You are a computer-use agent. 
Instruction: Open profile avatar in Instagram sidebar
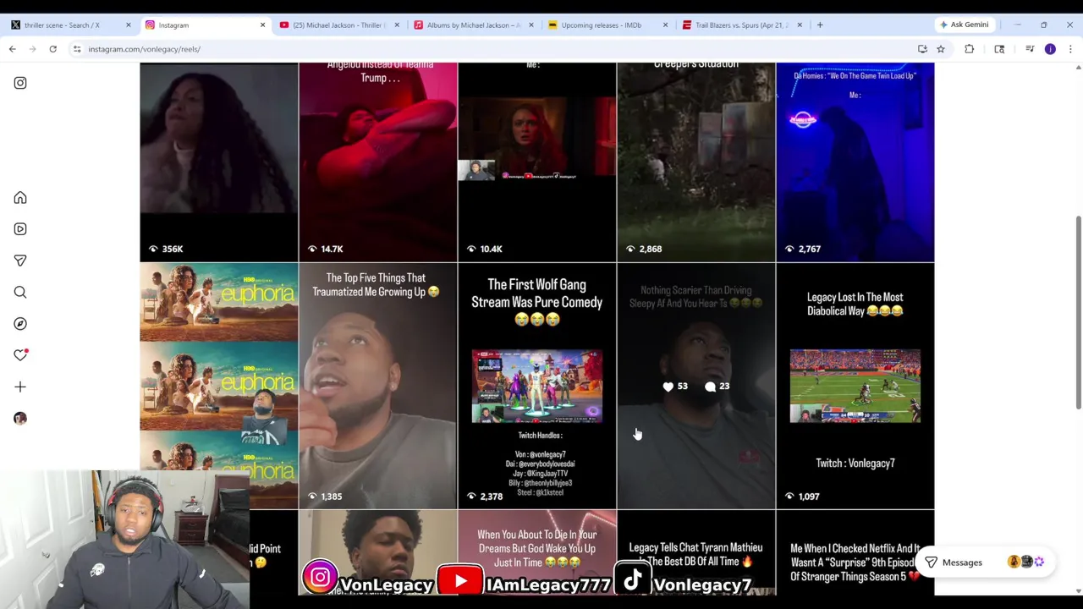pyautogui.click(x=20, y=419)
